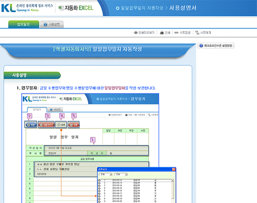Screen dimensions: 257x203
Task: Select radio for popup row 2
Action: tap(99, 183)
